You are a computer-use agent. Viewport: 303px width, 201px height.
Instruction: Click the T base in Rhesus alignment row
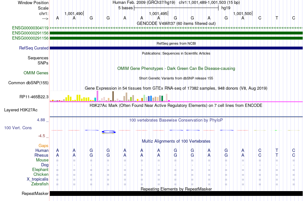(x=277, y=155)
